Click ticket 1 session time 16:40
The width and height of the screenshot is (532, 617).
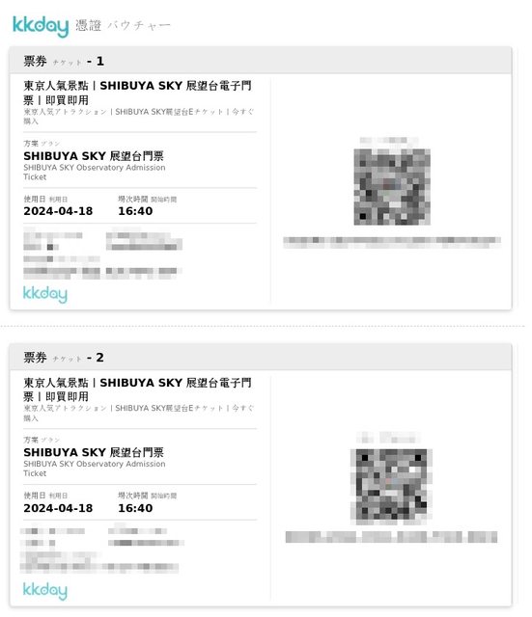point(135,211)
